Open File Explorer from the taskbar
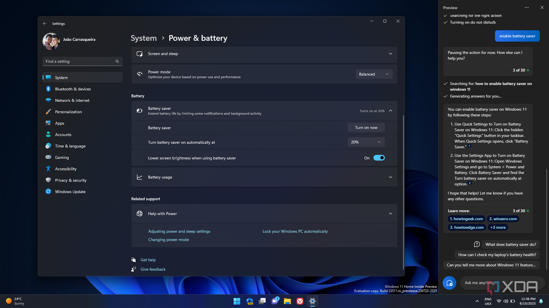The width and height of the screenshot is (549, 308). tap(287, 301)
